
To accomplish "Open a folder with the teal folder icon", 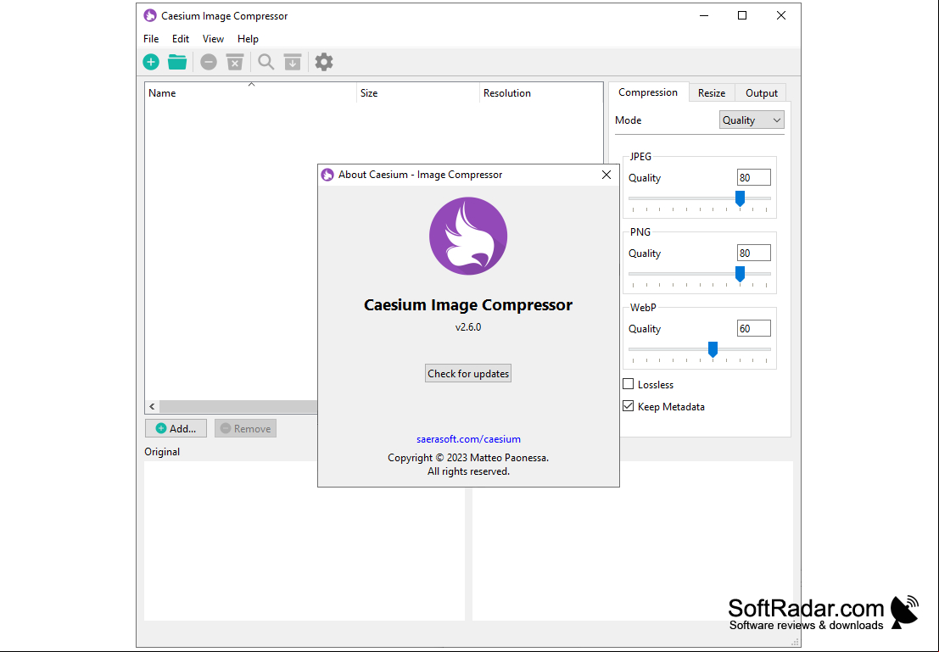I will (x=177, y=62).
